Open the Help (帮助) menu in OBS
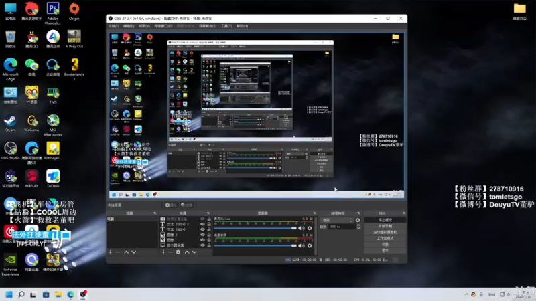The width and height of the screenshot is (536, 301). (242, 26)
